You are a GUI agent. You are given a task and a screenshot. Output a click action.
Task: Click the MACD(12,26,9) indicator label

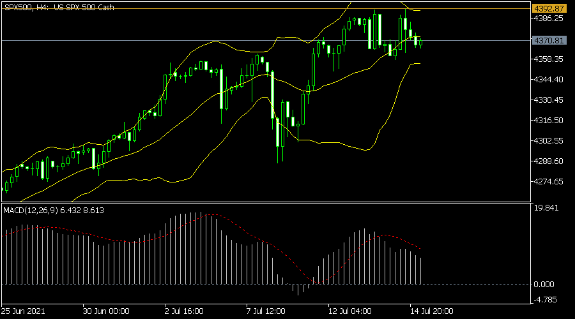tap(54, 211)
